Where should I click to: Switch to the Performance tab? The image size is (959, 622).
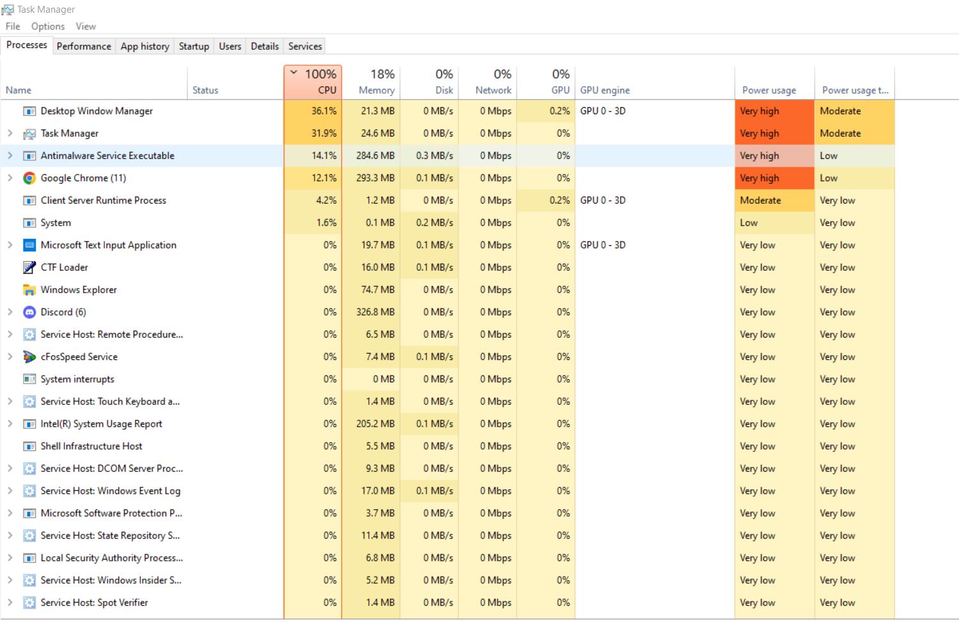[x=84, y=46]
